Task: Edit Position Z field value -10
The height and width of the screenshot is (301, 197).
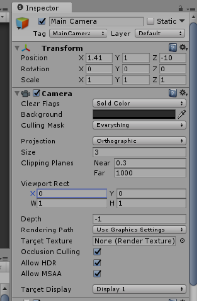Action: point(173,58)
